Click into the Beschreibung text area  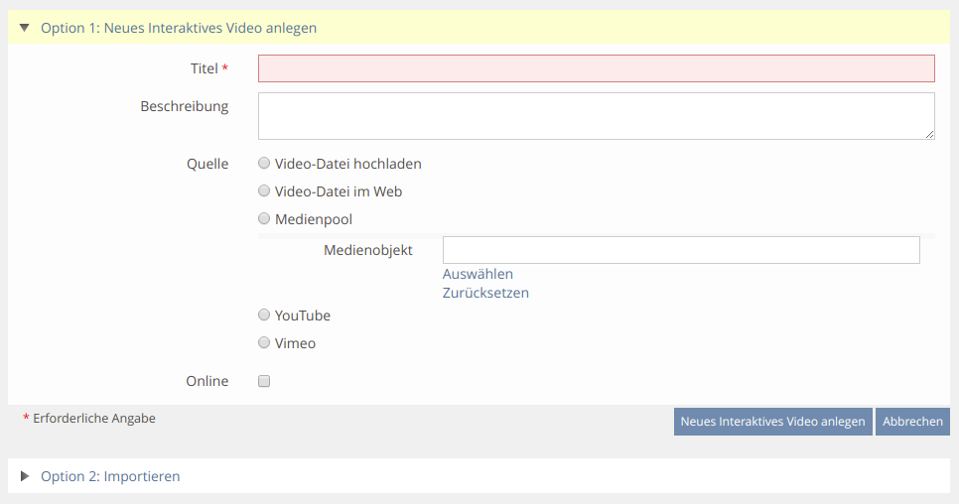tap(596, 116)
